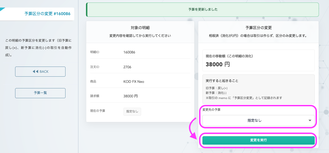The height and width of the screenshot is (153, 329).
Task: Click the bold 38000 円 transfer amount
Action: point(218,64)
